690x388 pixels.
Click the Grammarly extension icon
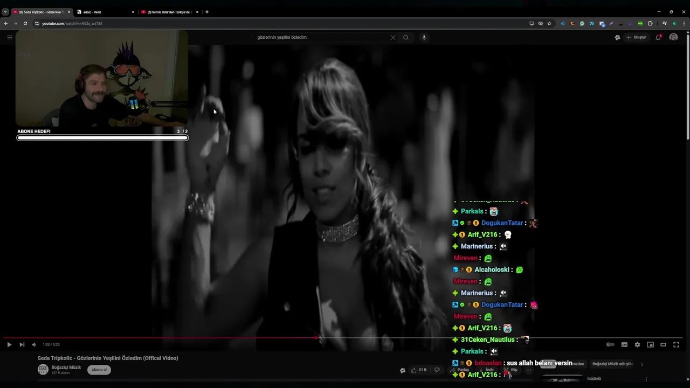coord(582,24)
